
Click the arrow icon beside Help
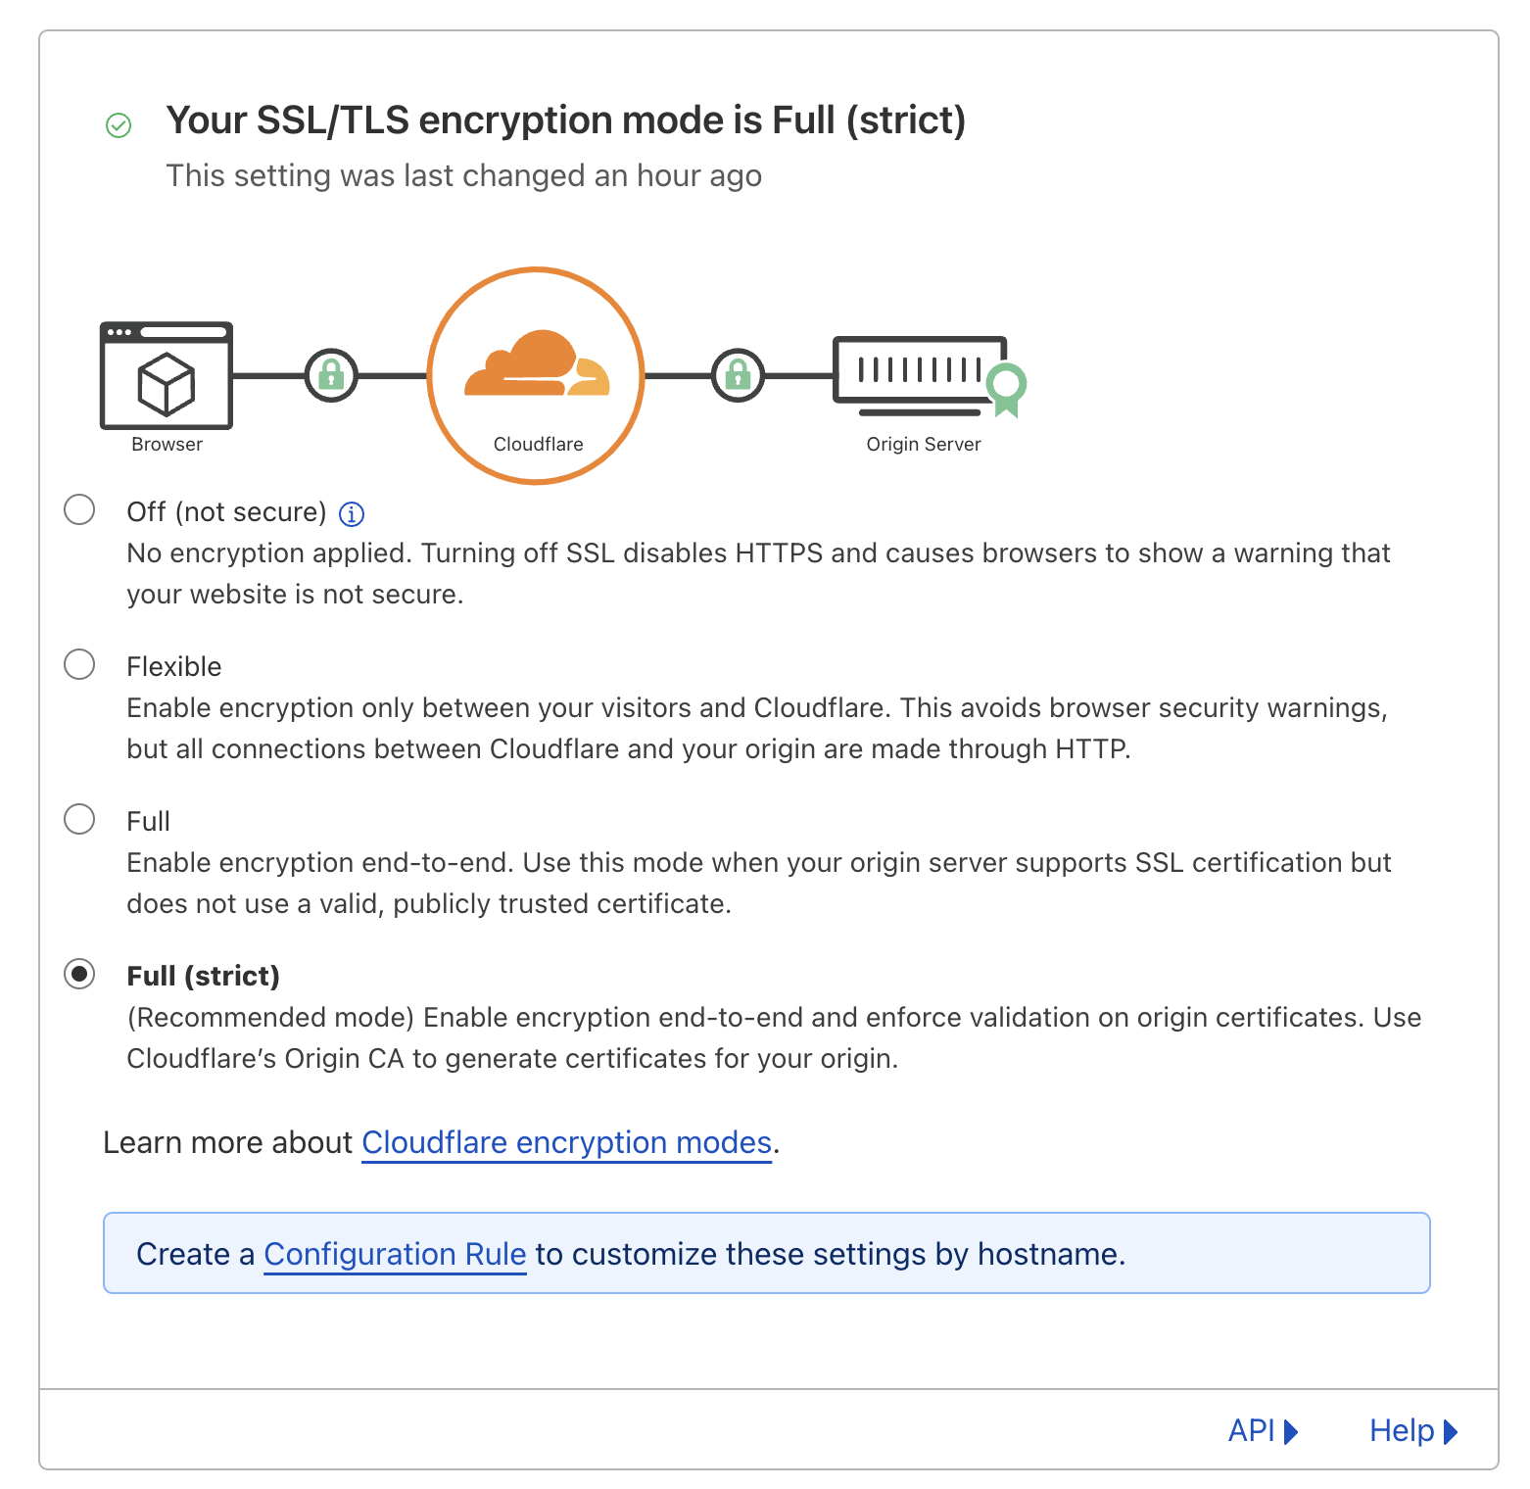click(x=1449, y=1431)
